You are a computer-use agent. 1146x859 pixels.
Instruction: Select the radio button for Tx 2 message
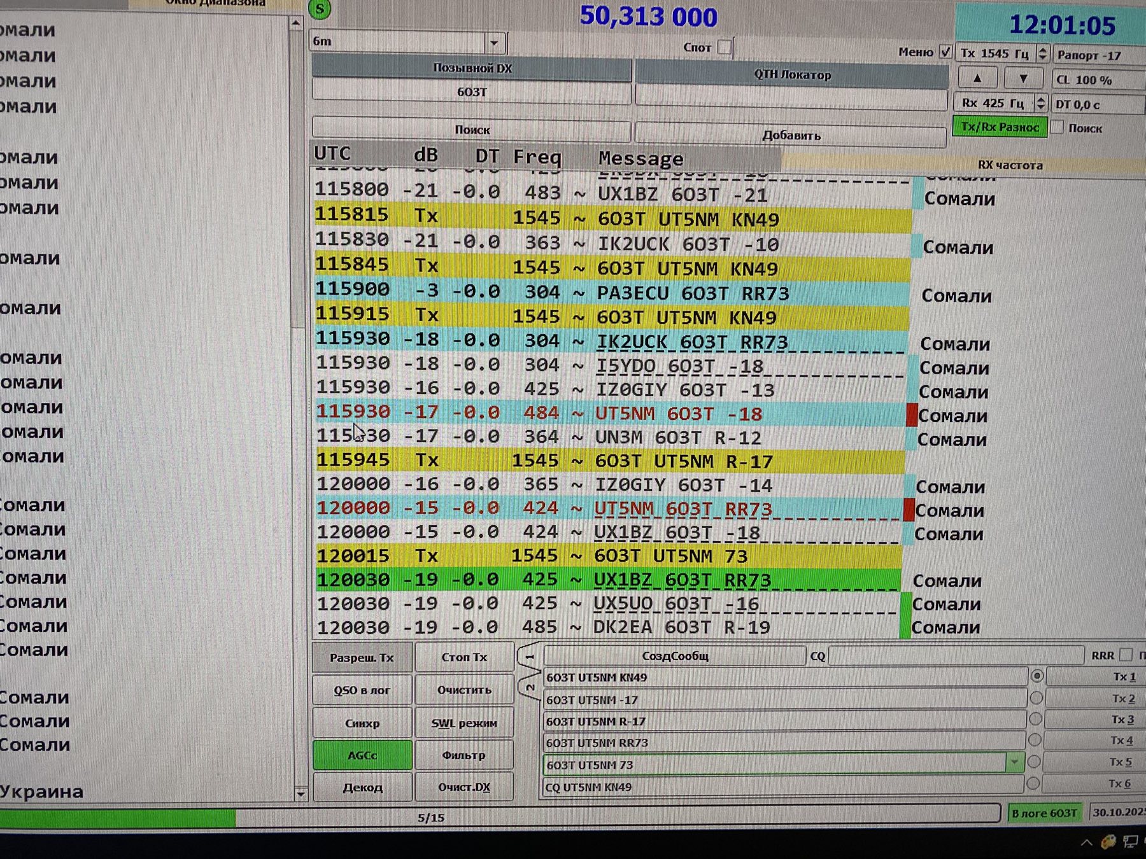click(x=1036, y=699)
